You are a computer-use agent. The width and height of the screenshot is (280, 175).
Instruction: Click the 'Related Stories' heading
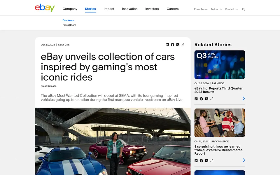(213, 45)
